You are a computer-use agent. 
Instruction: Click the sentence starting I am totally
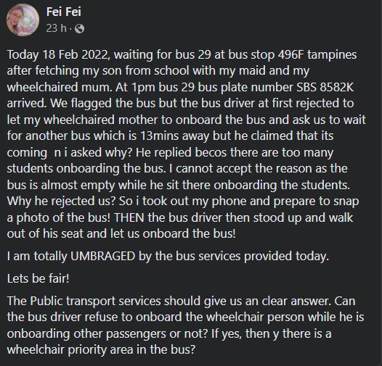[x=168, y=256]
